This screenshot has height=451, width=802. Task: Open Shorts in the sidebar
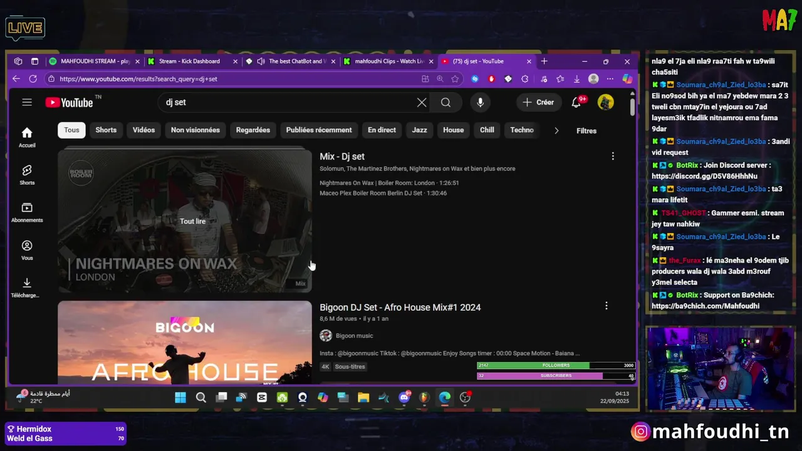click(27, 175)
